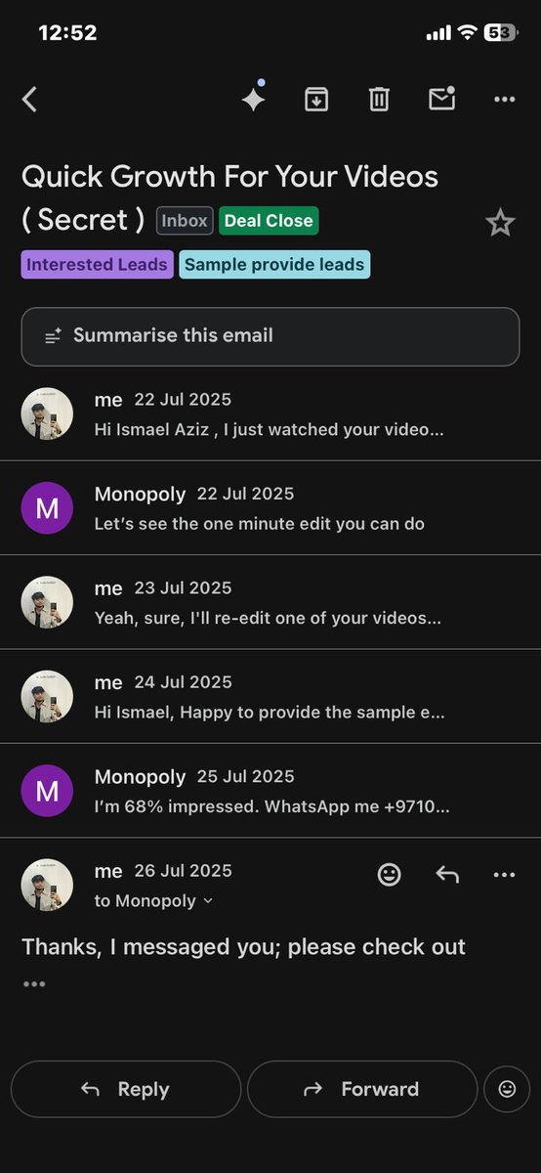
Task: Open the Gemini sparkle icon
Action: 254,98
